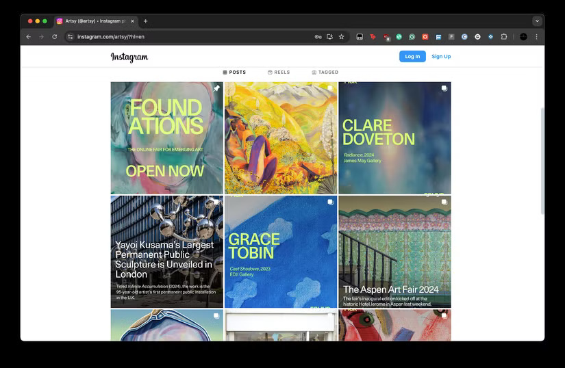Image resolution: width=565 pixels, height=368 pixels.
Task: Open the Chrome profile avatar
Action: [x=523, y=37]
